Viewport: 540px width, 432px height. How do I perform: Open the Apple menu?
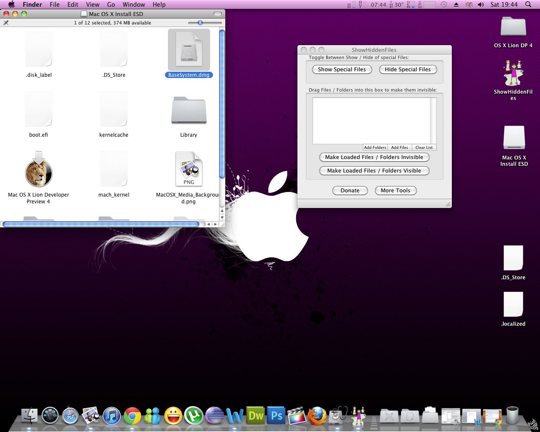(x=11, y=5)
